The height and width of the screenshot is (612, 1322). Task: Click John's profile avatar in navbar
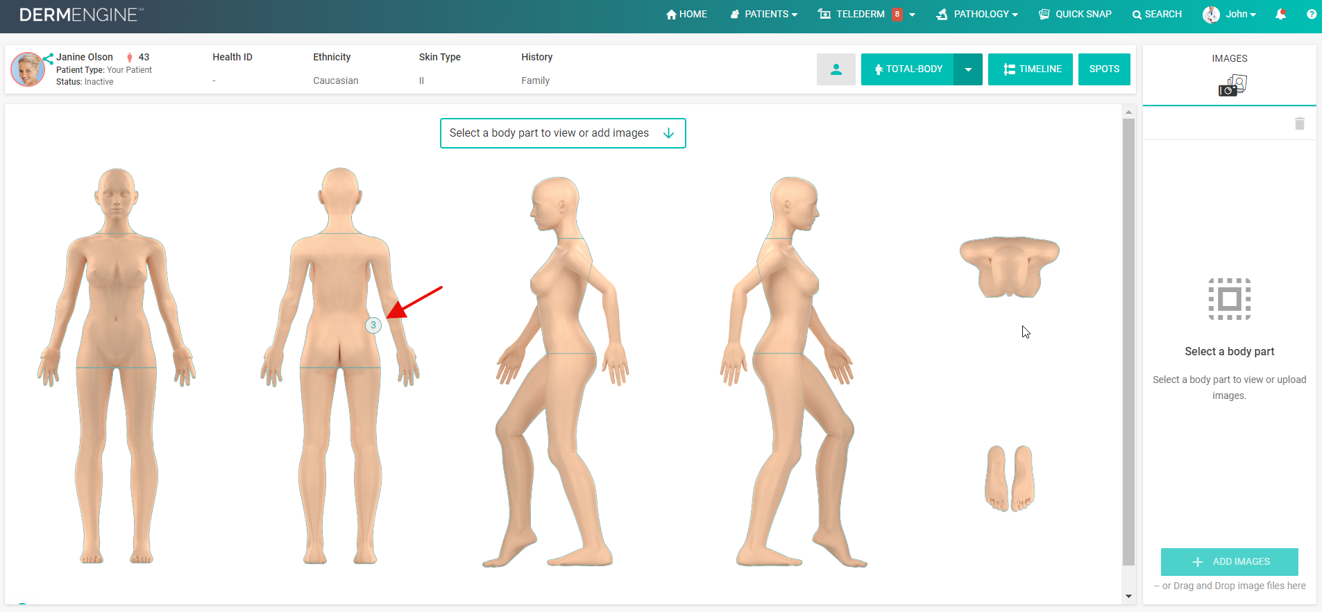[x=1212, y=15]
